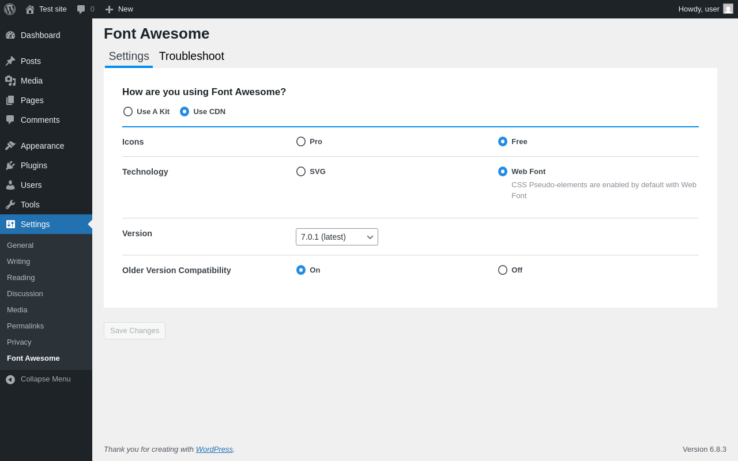Collapse the admin sidebar menu
The height and width of the screenshot is (461, 738).
click(38, 379)
